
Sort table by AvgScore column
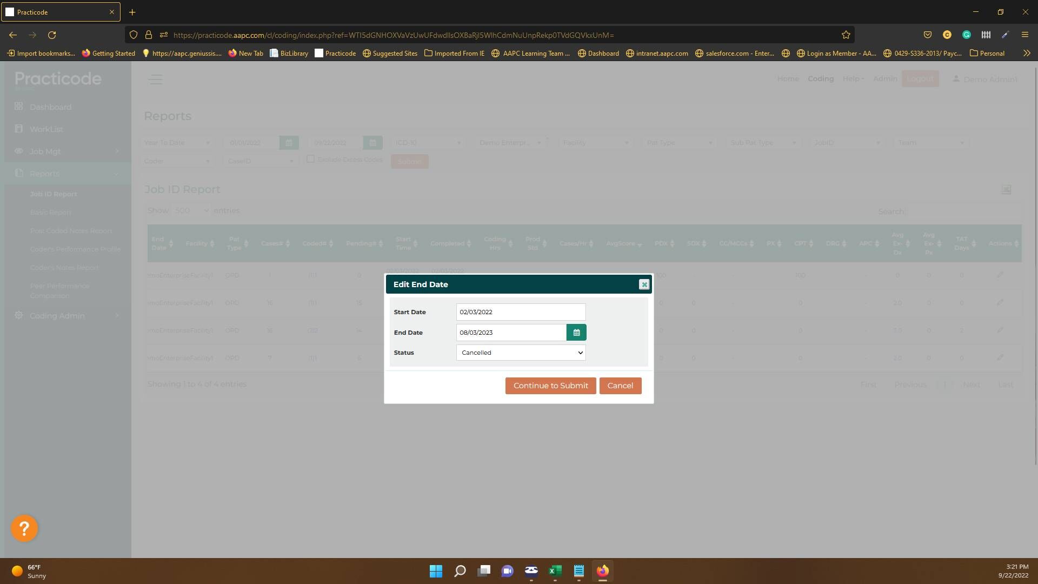tap(624, 244)
